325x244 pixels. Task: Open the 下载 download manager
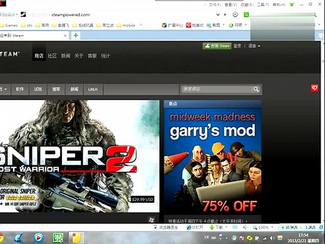[216, 227]
